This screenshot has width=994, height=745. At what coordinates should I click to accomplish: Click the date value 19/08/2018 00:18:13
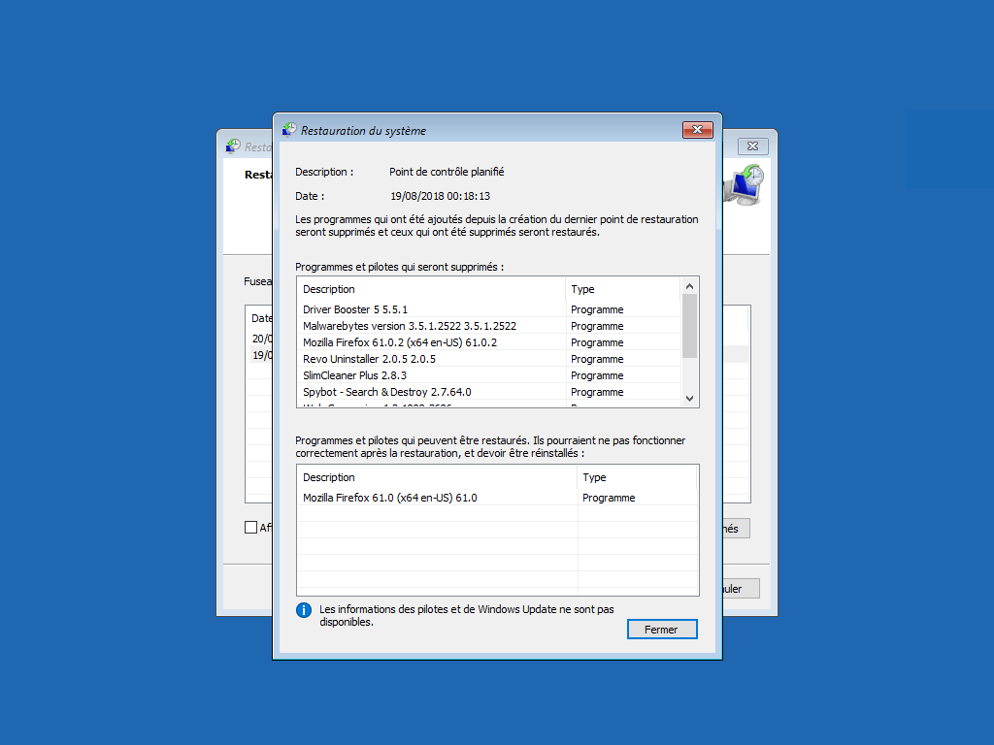pyautogui.click(x=440, y=196)
